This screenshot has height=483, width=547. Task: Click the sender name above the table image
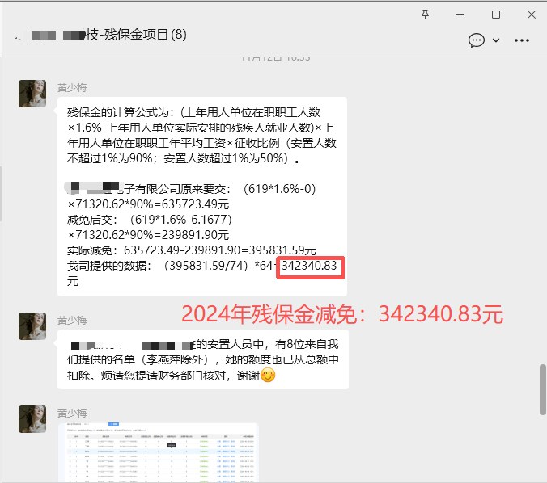click(72, 413)
